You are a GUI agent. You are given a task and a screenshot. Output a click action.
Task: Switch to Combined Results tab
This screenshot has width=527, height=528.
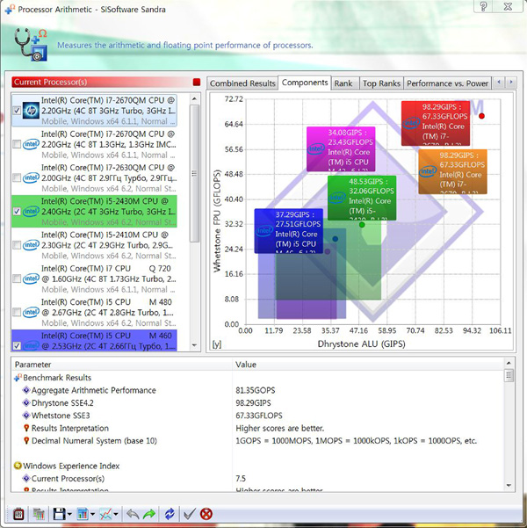242,83
